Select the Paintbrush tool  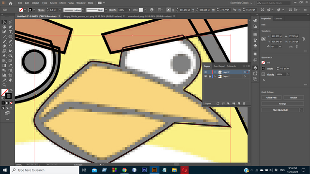tap(4, 42)
